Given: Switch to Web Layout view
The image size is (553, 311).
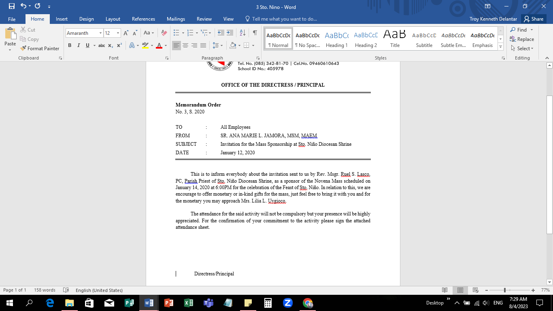Looking at the screenshot, I should click(475, 290).
